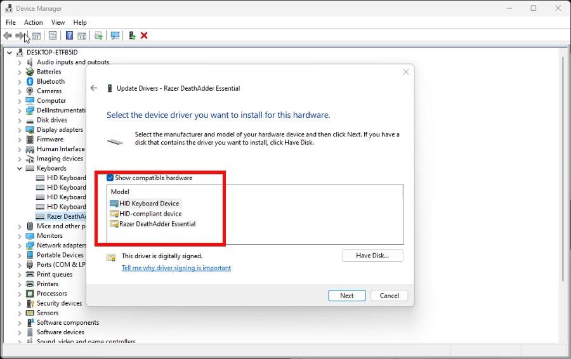
Task: Click the Bluetooth icon in the device tree
Action: (x=30, y=82)
